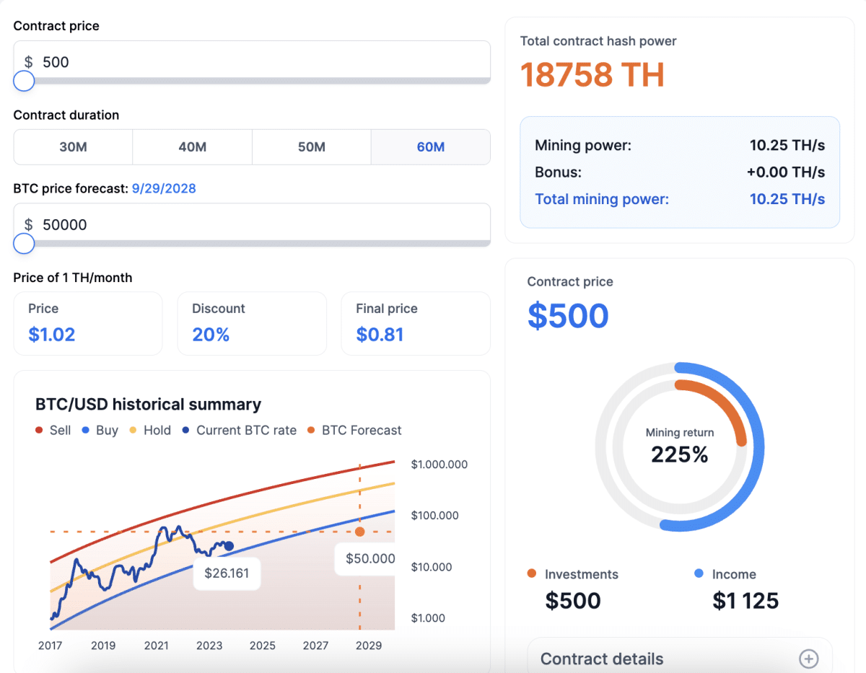Click the BTC price forecast slider handle
The height and width of the screenshot is (673, 866).
[24, 244]
